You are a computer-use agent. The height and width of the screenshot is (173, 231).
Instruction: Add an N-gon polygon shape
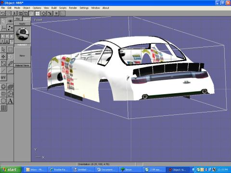(x=3, y=101)
